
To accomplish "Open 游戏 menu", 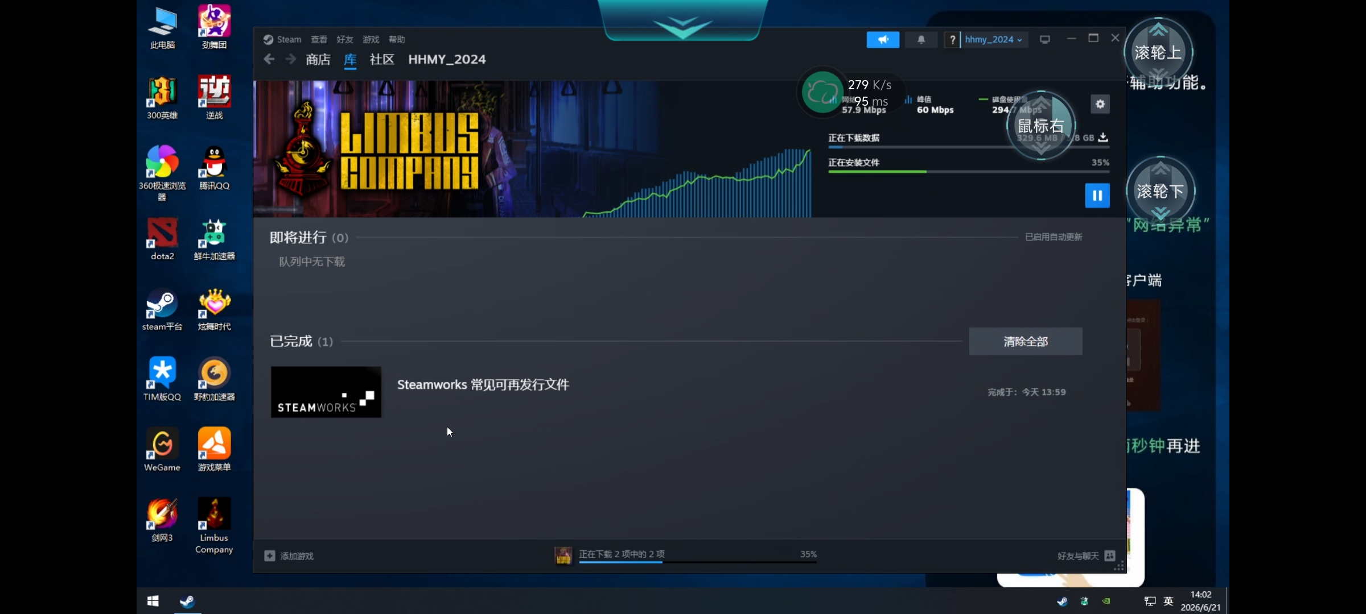I will 371,40.
